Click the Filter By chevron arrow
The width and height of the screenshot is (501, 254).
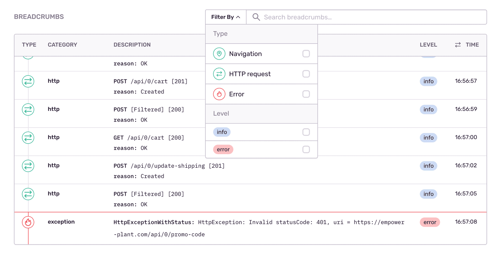[238, 17]
